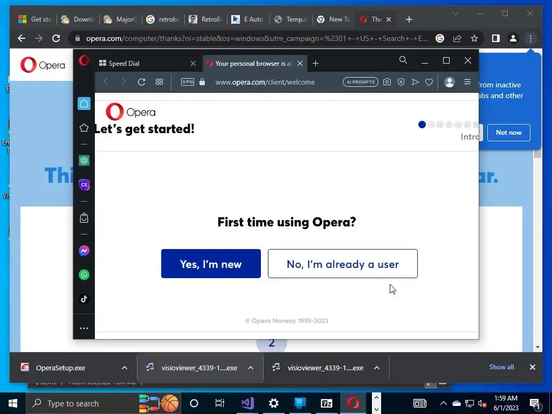Click Chrome address bar URL
Viewport: 552px width, 414px height.
coord(257,38)
